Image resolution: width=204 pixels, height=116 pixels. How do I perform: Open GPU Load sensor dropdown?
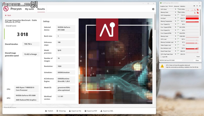pyautogui.click(x=175, y=39)
